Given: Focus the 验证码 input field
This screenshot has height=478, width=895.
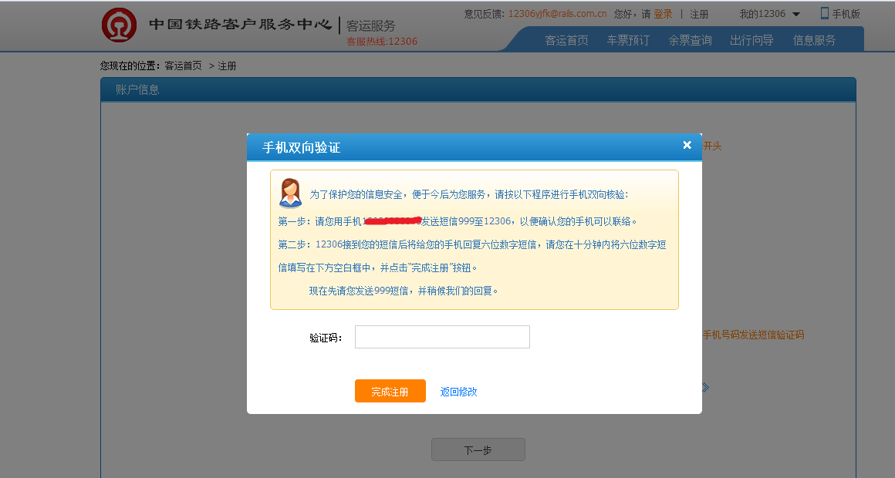Looking at the screenshot, I should point(442,337).
